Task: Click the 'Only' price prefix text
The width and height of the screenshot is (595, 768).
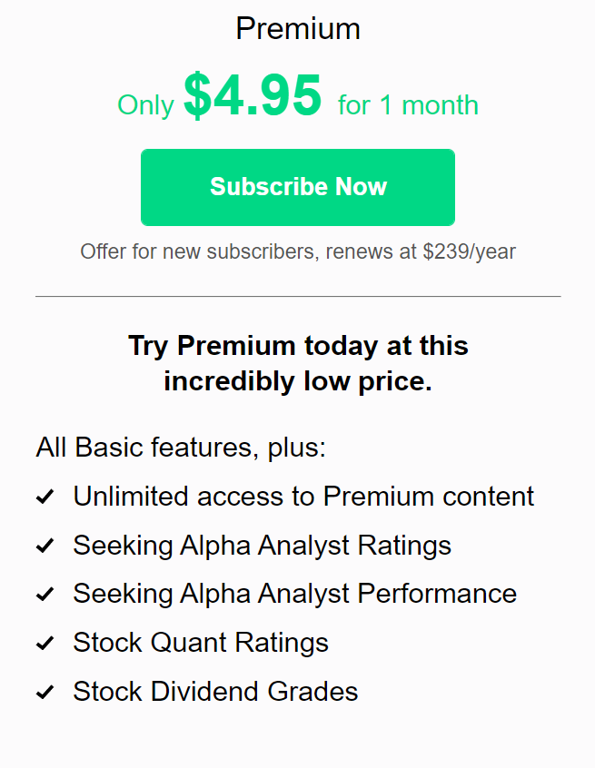Action: tap(145, 105)
